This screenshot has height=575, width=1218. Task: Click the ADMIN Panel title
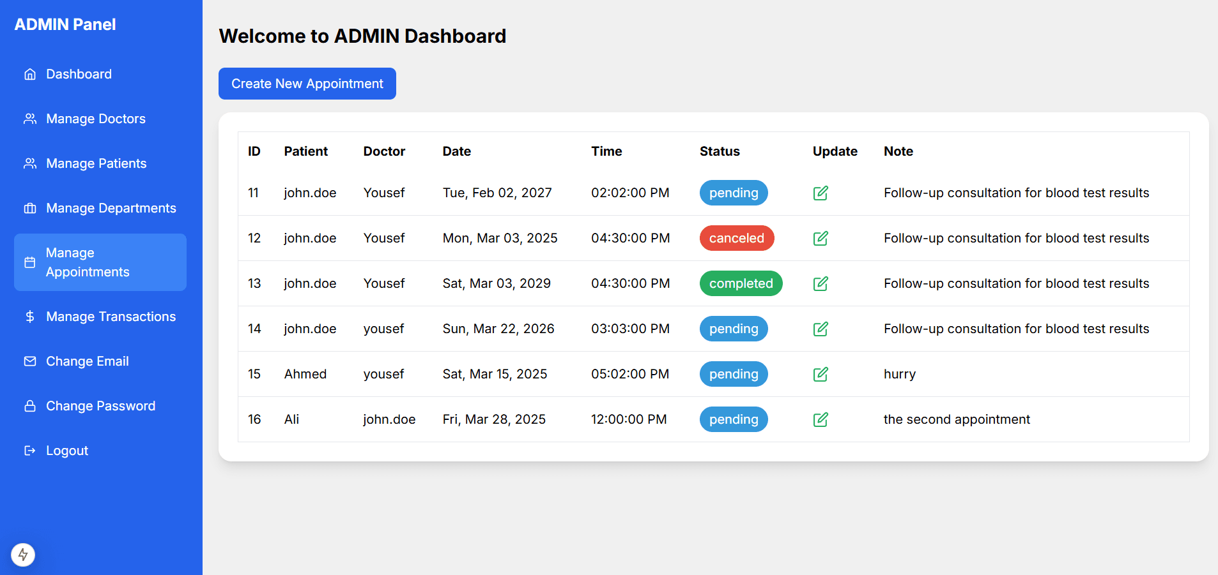[65, 24]
